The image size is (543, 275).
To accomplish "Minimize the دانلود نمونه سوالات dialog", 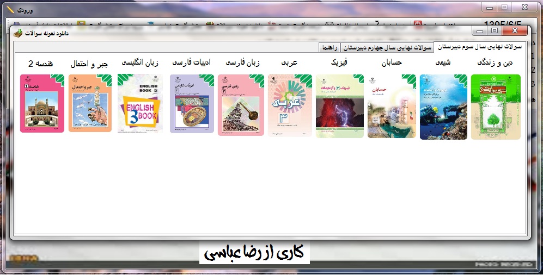I will [479, 32].
